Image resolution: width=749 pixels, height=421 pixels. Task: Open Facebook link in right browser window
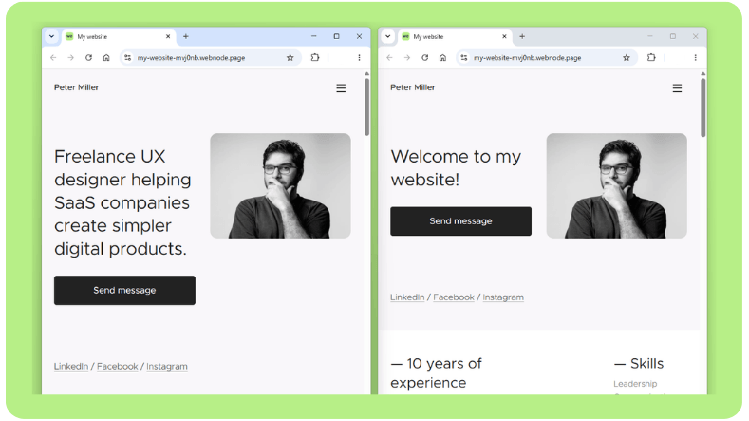coord(454,297)
